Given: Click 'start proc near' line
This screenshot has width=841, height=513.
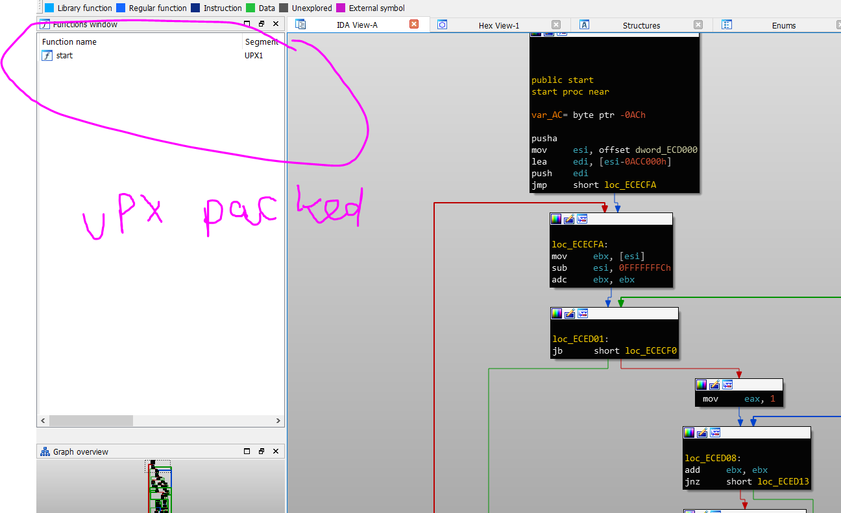Looking at the screenshot, I should pos(570,92).
